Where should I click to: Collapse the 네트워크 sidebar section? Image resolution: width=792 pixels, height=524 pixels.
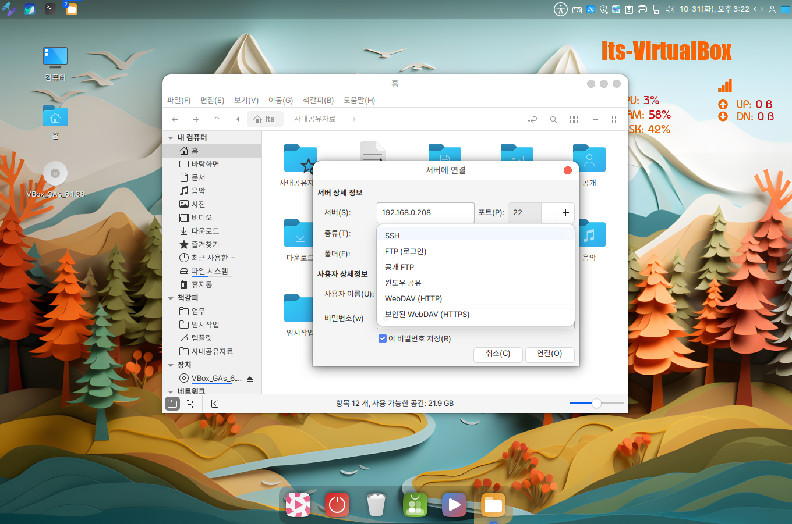[171, 391]
